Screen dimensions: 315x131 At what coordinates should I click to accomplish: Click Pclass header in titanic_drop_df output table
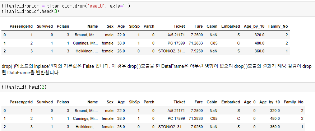click(63, 26)
